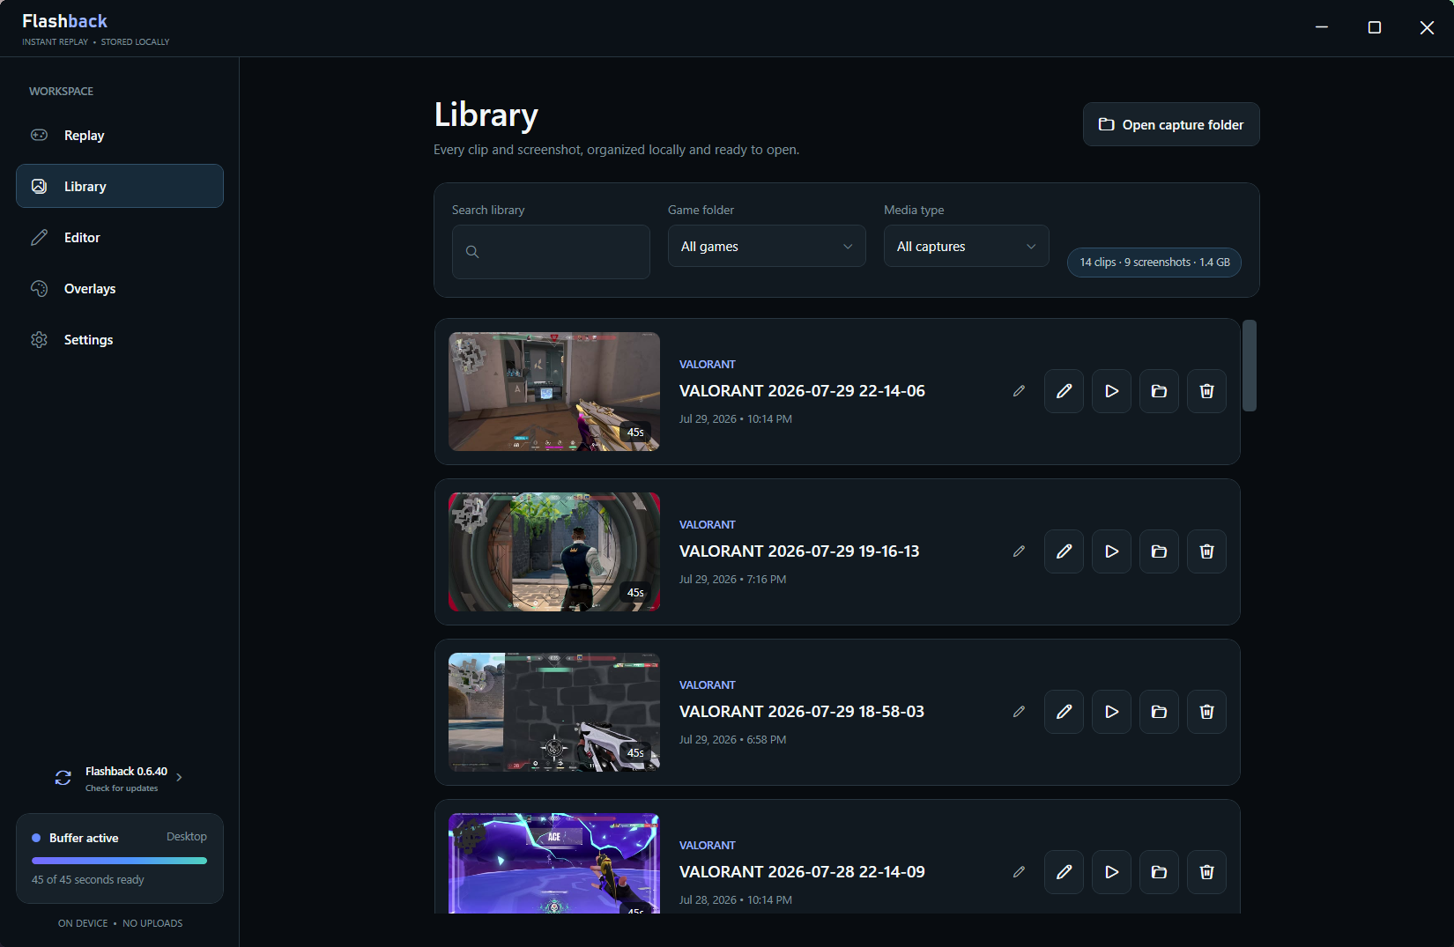This screenshot has height=947, width=1454.
Task: Click the buffer progress bar
Action: (119, 861)
